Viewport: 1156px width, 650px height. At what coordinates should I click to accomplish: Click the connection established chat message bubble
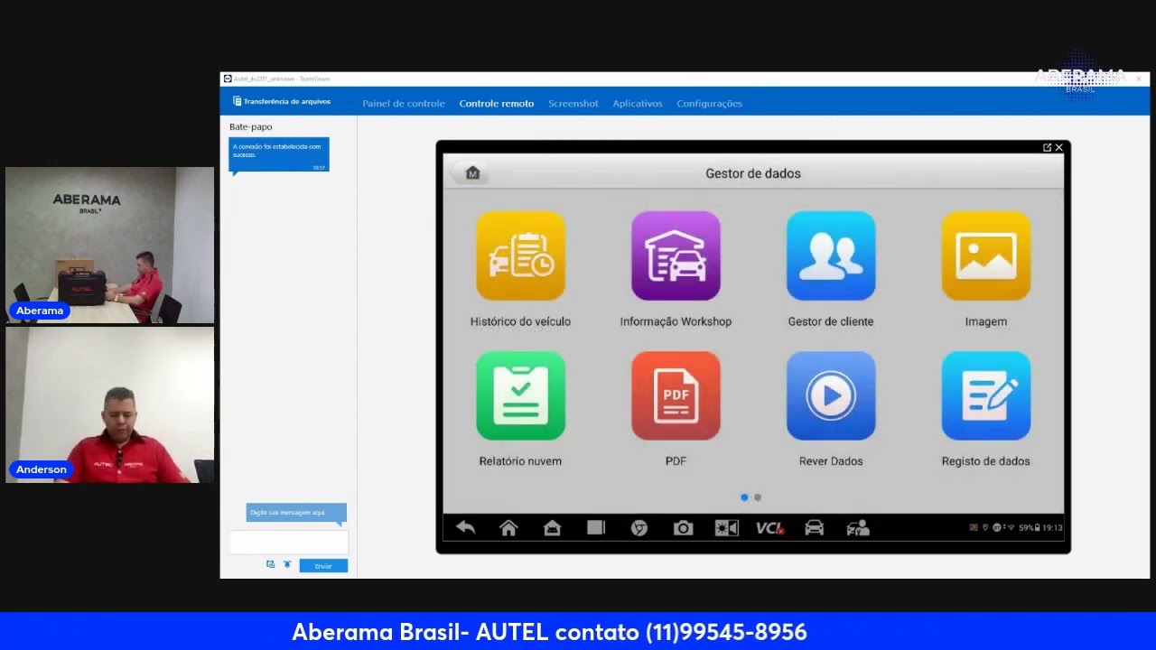(279, 154)
